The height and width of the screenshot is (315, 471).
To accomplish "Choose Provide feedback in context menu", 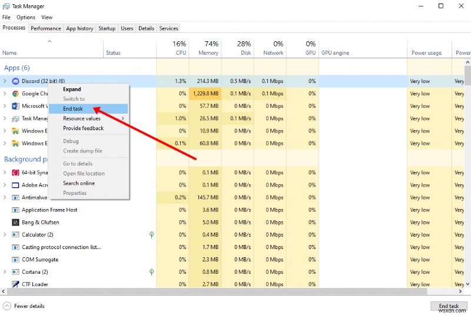I will coord(89,128).
